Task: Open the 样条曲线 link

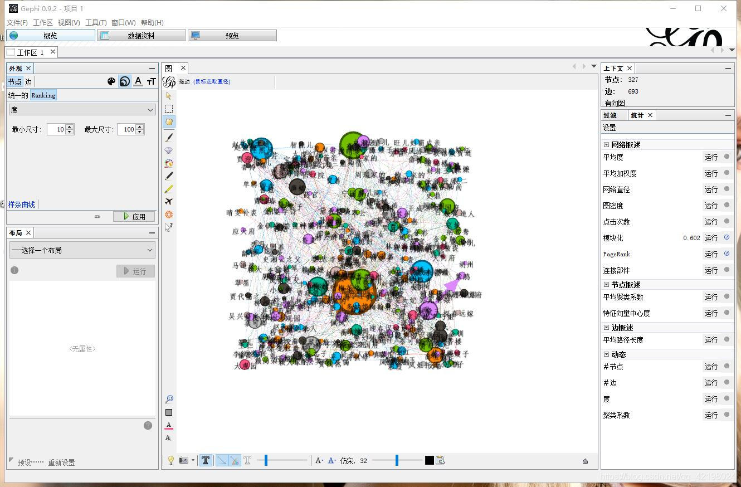Action: (x=22, y=204)
